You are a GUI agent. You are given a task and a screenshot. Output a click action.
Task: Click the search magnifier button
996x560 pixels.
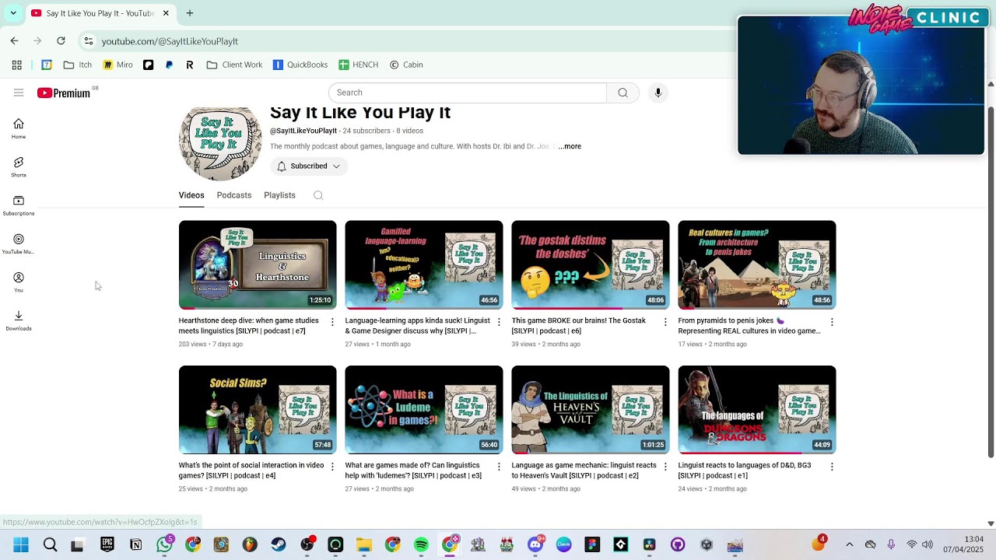(x=622, y=93)
